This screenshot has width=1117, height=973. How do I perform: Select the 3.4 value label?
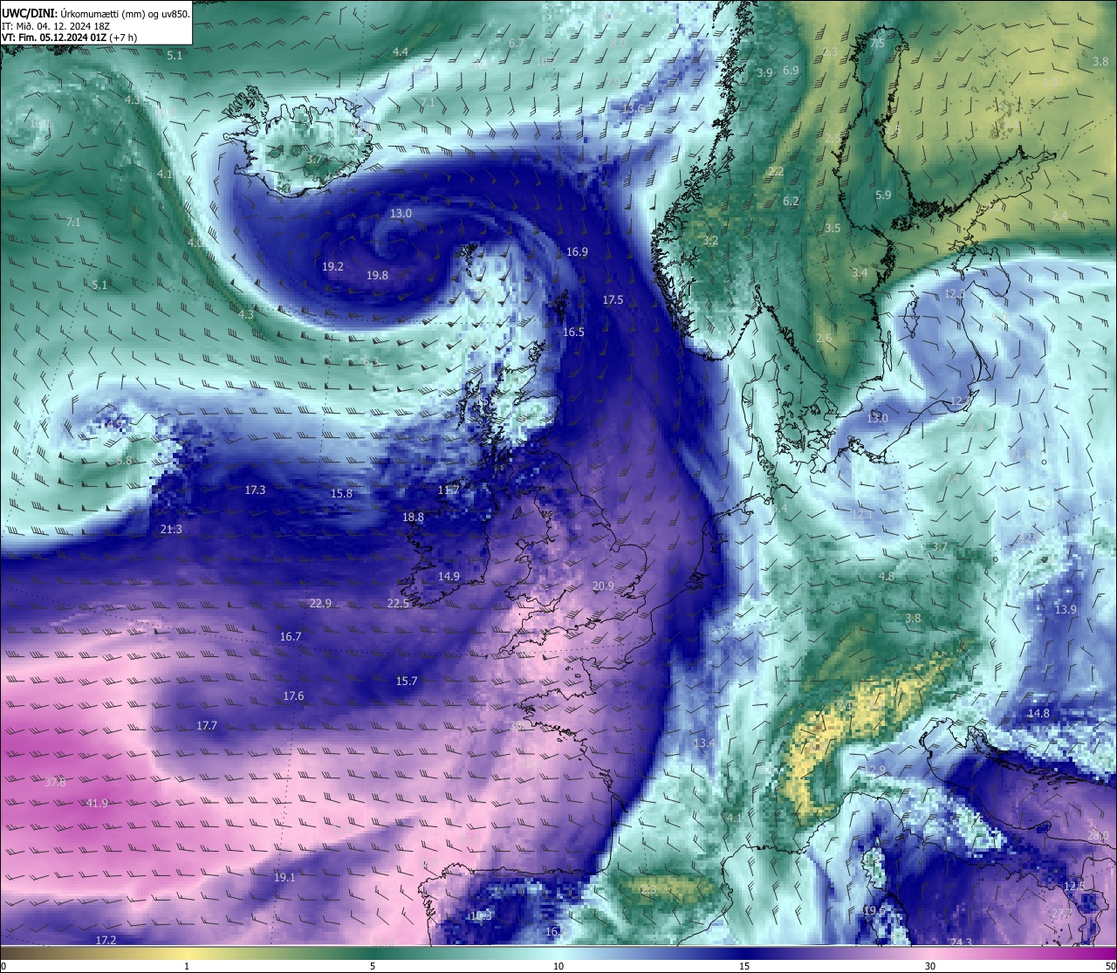pos(860,272)
